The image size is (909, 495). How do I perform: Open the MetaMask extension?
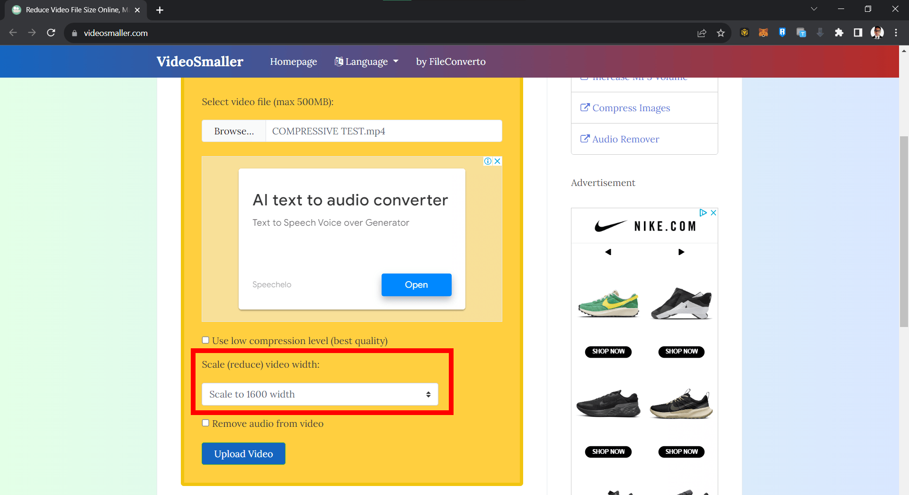tap(763, 33)
